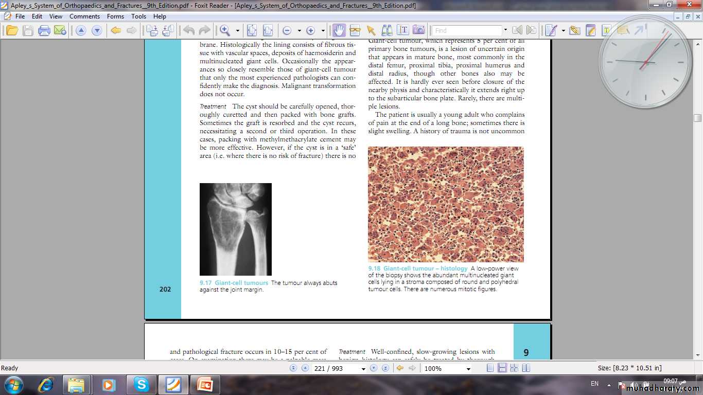The width and height of the screenshot is (703, 395).
Task: Open the Forms menu
Action: 115,16
